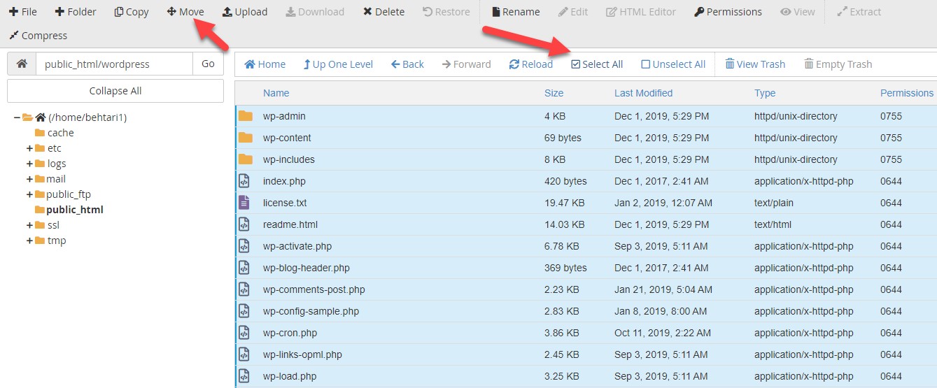Select the wp-links-opml.php file name
This screenshot has width=937, height=388.
tap(303, 354)
